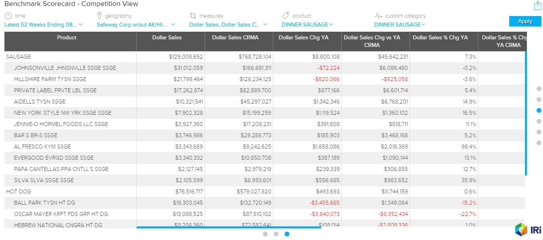Screen dimensions: 543x240
Task: Click the custom category pulse icon
Action: [x=378, y=16]
